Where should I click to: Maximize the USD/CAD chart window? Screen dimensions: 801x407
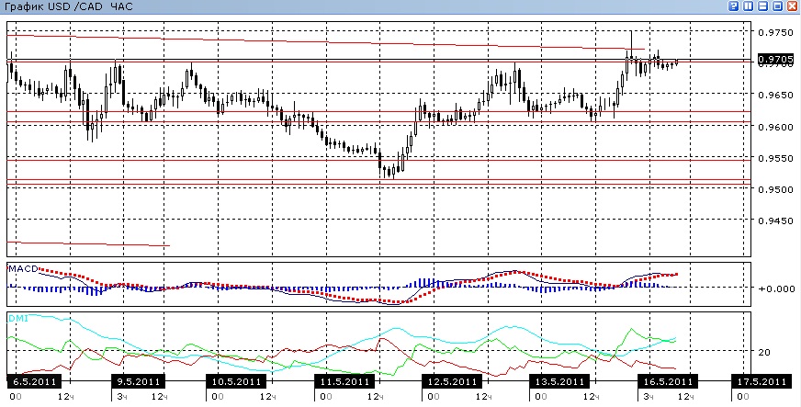pos(777,6)
